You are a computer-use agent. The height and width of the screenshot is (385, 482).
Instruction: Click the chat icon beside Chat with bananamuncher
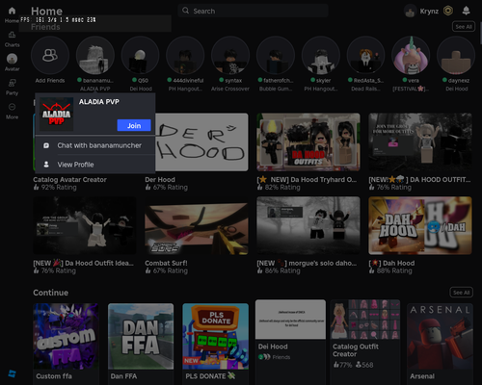point(46,145)
